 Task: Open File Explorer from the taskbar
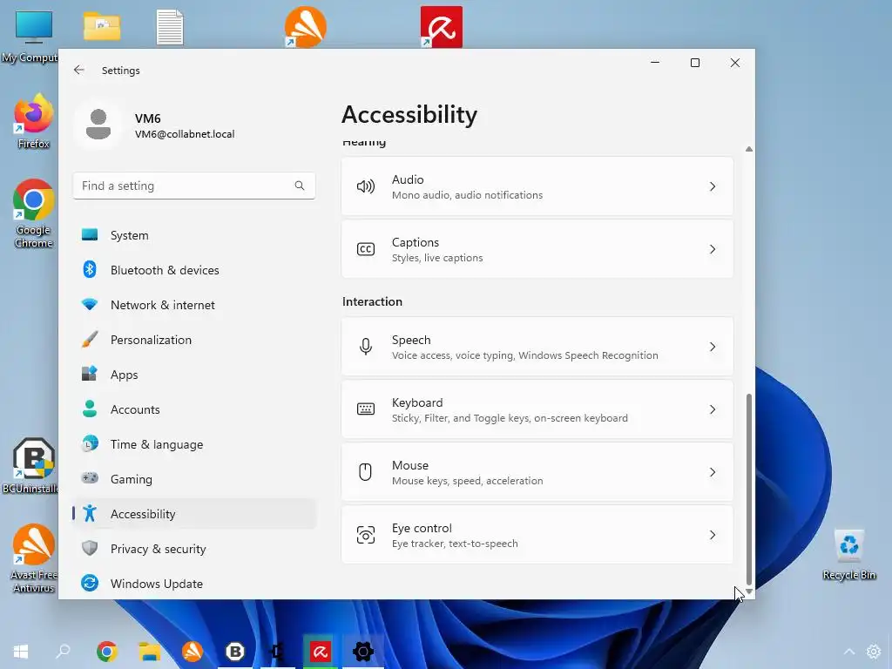pos(150,652)
